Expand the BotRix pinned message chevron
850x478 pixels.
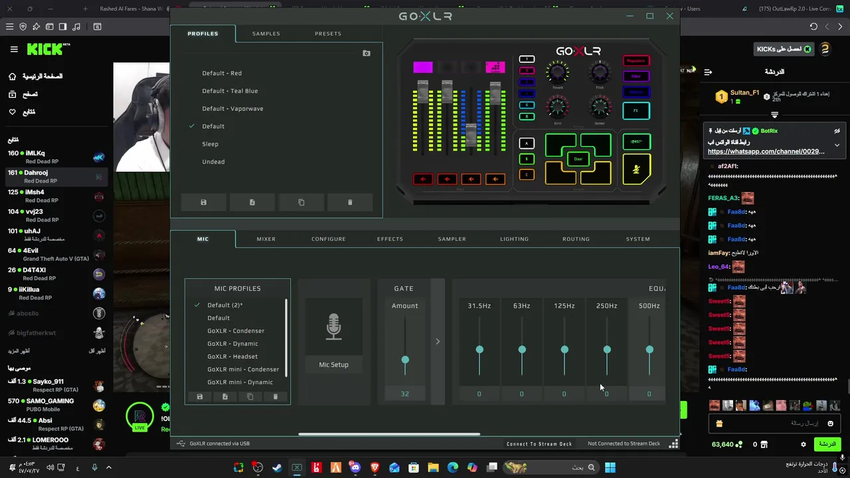click(x=837, y=145)
